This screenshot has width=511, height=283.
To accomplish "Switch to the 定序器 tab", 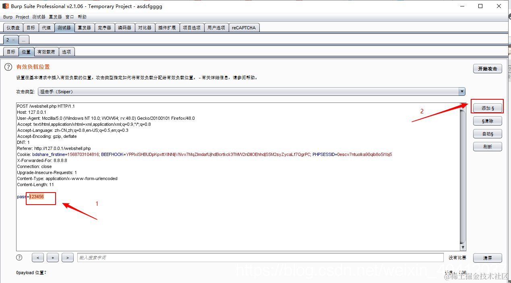I will click(105, 28).
